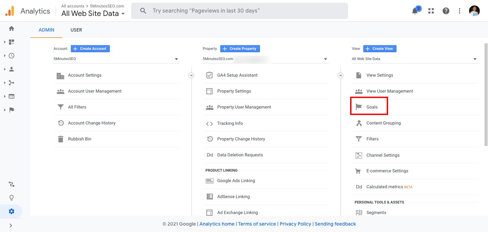Expand the View selector dropdown
Image resolution: width=488 pixels, height=232 pixels.
tap(414, 59)
